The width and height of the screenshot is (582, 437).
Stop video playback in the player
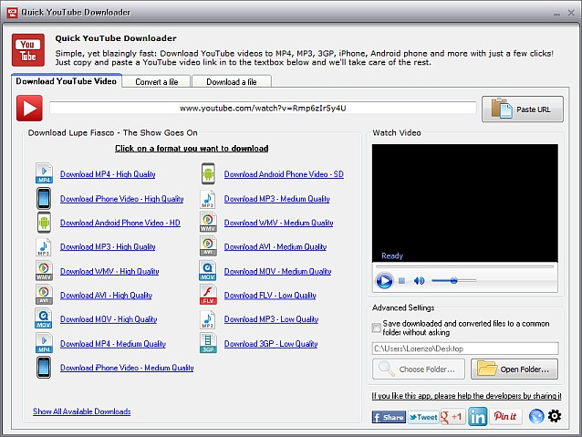coord(401,280)
